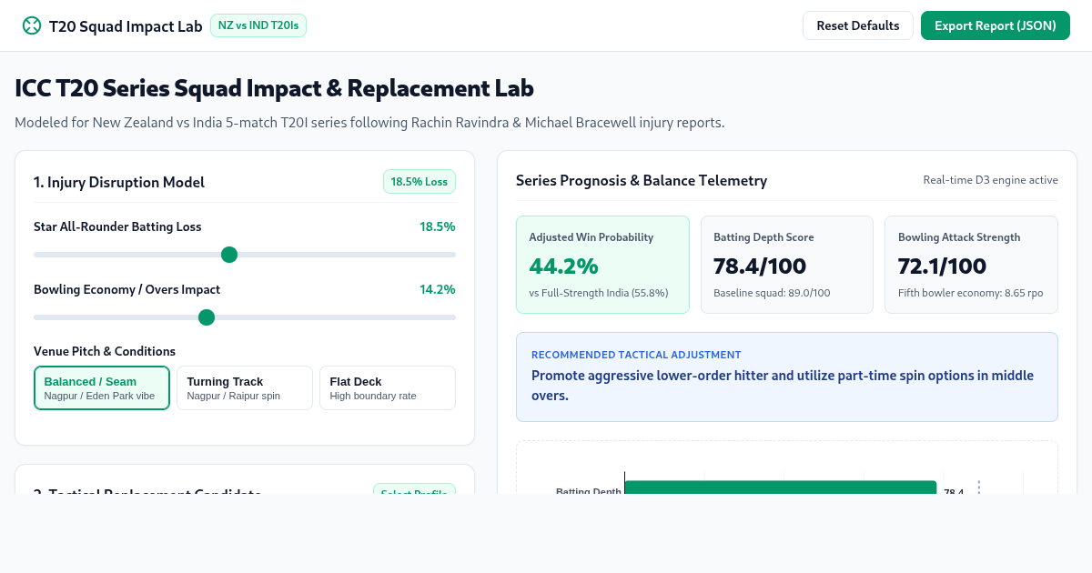Click 'Baseline squad: 89.0/100' text
Screen dimensions: 1092x573
[x=772, y=293]
